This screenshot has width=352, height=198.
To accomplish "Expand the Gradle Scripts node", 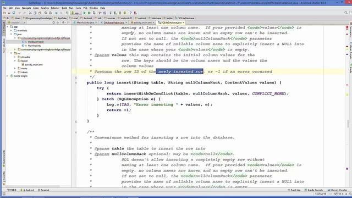I will (8, 76).
